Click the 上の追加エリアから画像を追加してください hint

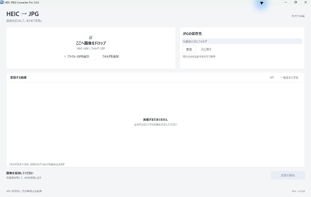click(x=155, y=124)
